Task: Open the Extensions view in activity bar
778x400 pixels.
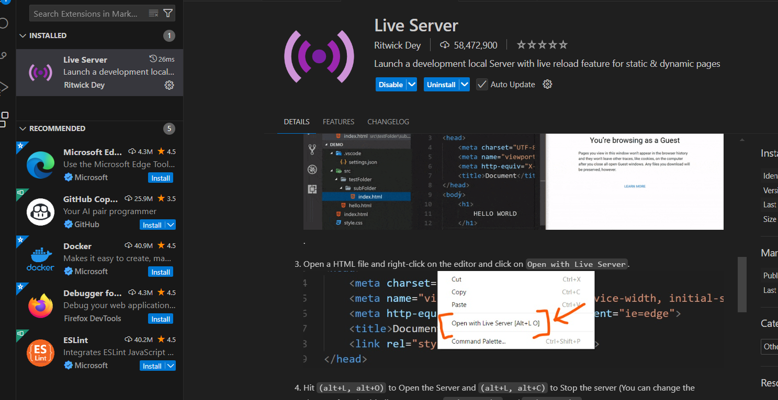Action: (4, 119)
